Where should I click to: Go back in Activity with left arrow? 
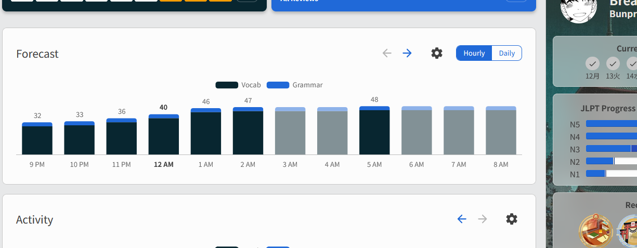click(x=462, y=219)
